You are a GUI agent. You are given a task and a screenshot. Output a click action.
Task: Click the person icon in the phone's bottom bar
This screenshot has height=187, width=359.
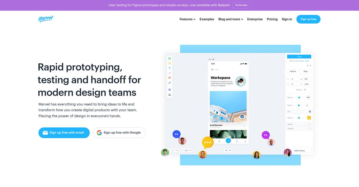(245, 141)
